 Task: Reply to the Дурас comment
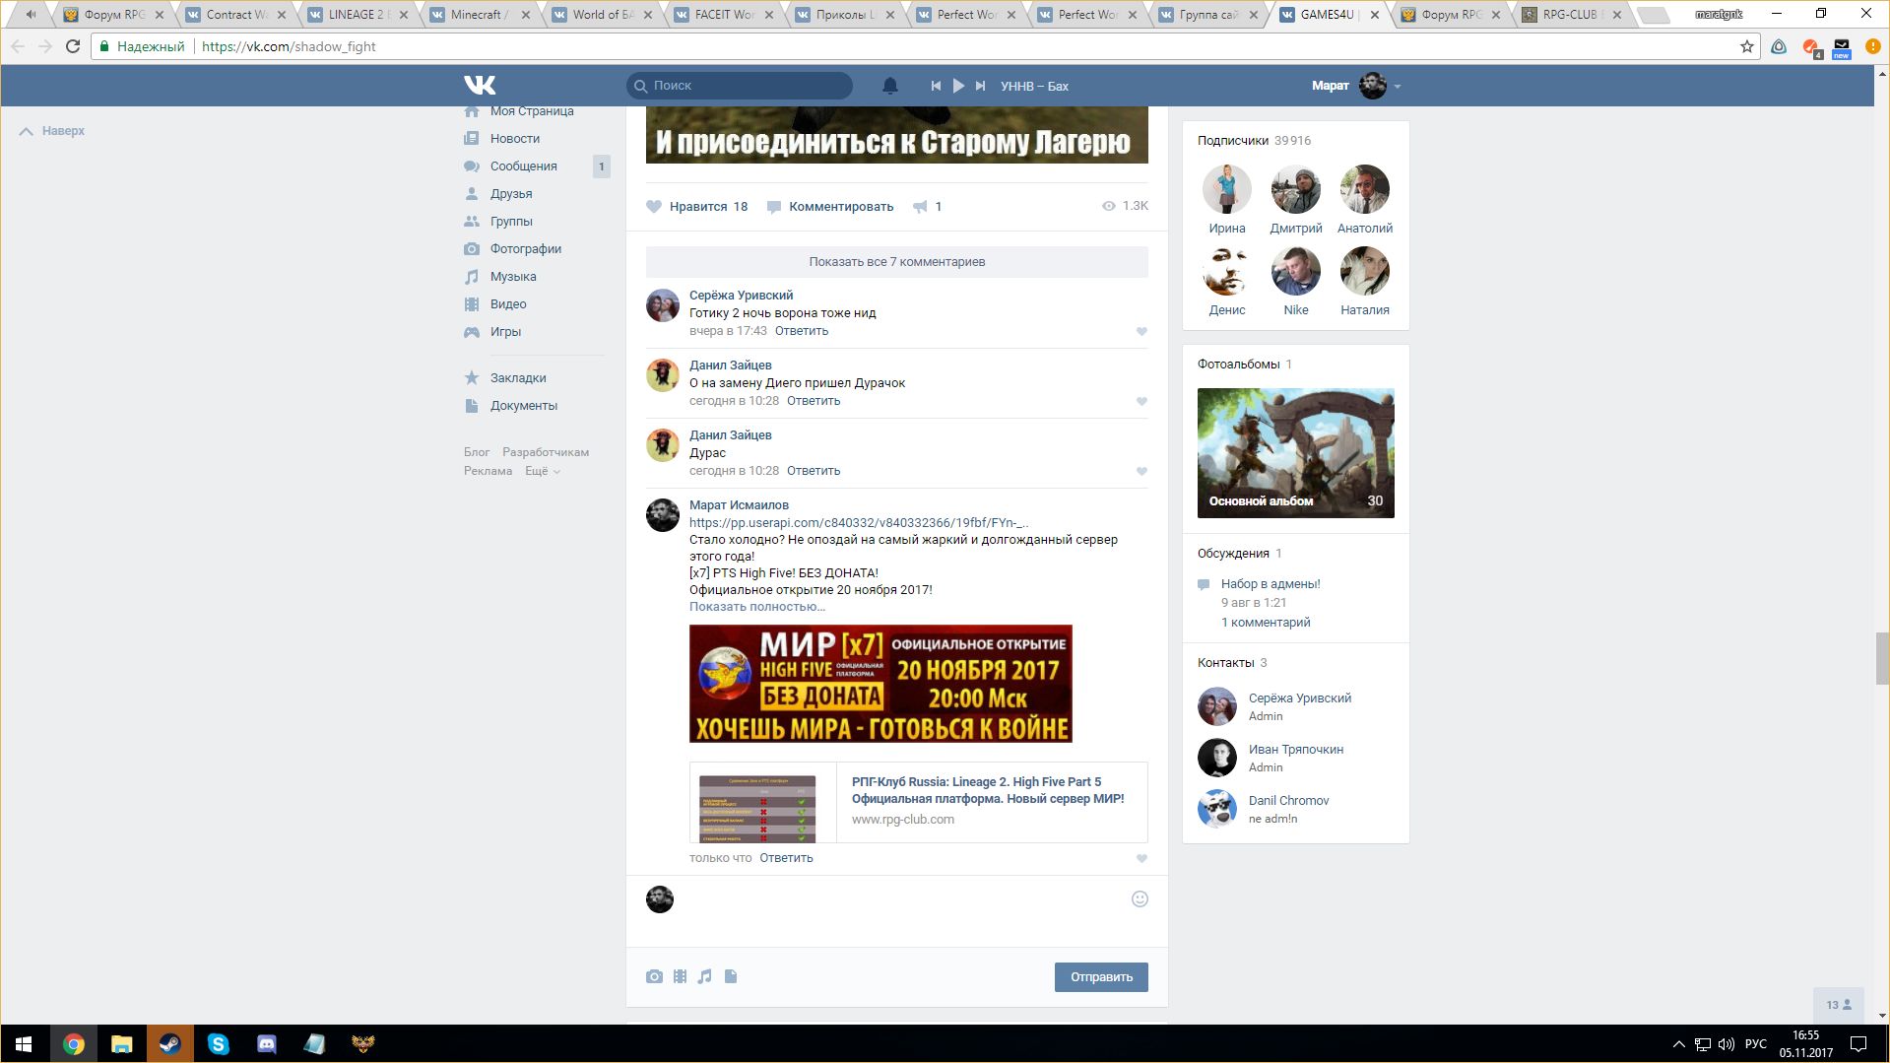pyautogui.click(x=814, y=471)
